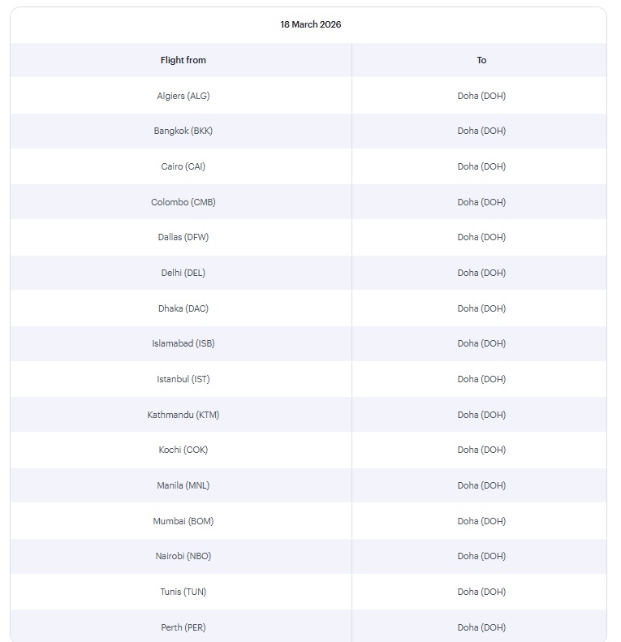Select the Nairobi (NBO) cell

[183, 556]
